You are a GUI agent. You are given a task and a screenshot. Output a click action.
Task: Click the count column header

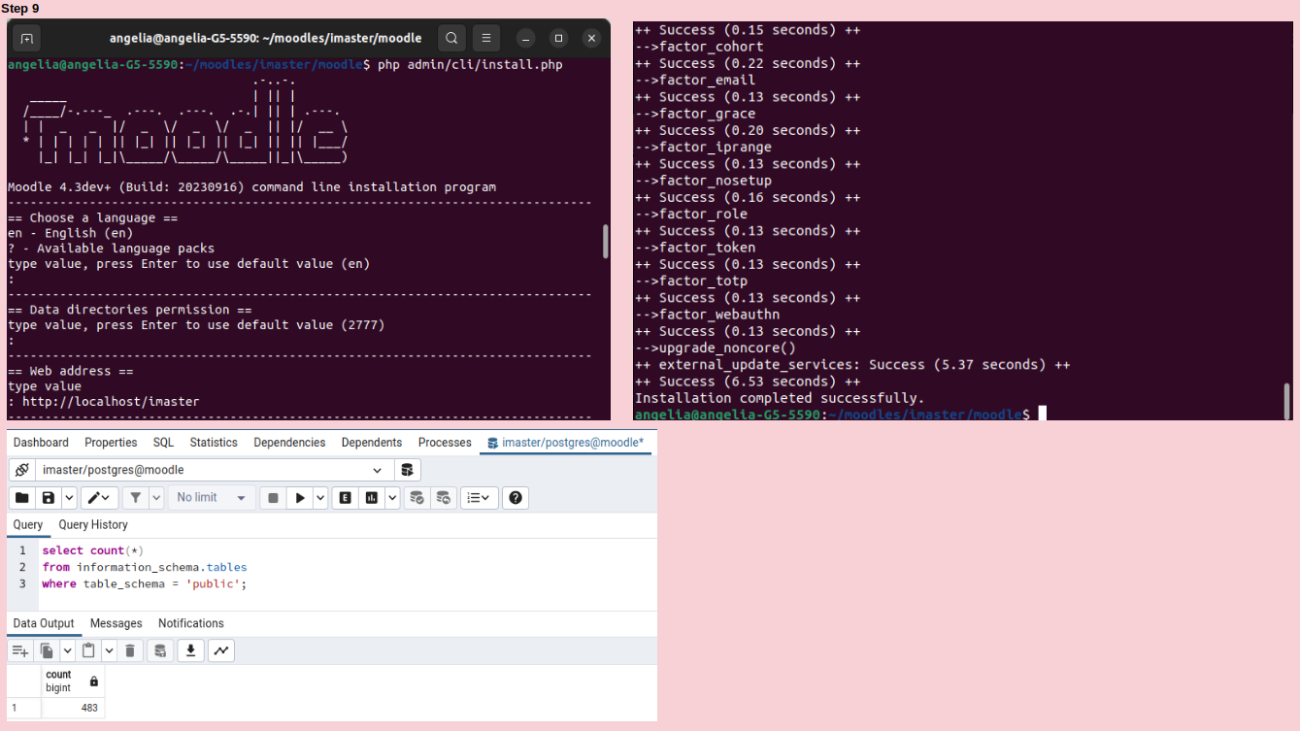click(x=73, y=681)
